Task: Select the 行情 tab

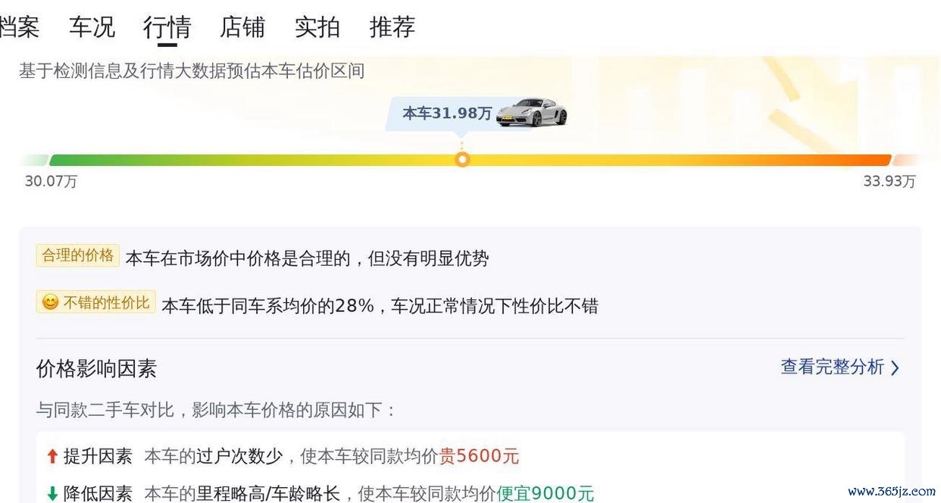Action: coord(167,27)
